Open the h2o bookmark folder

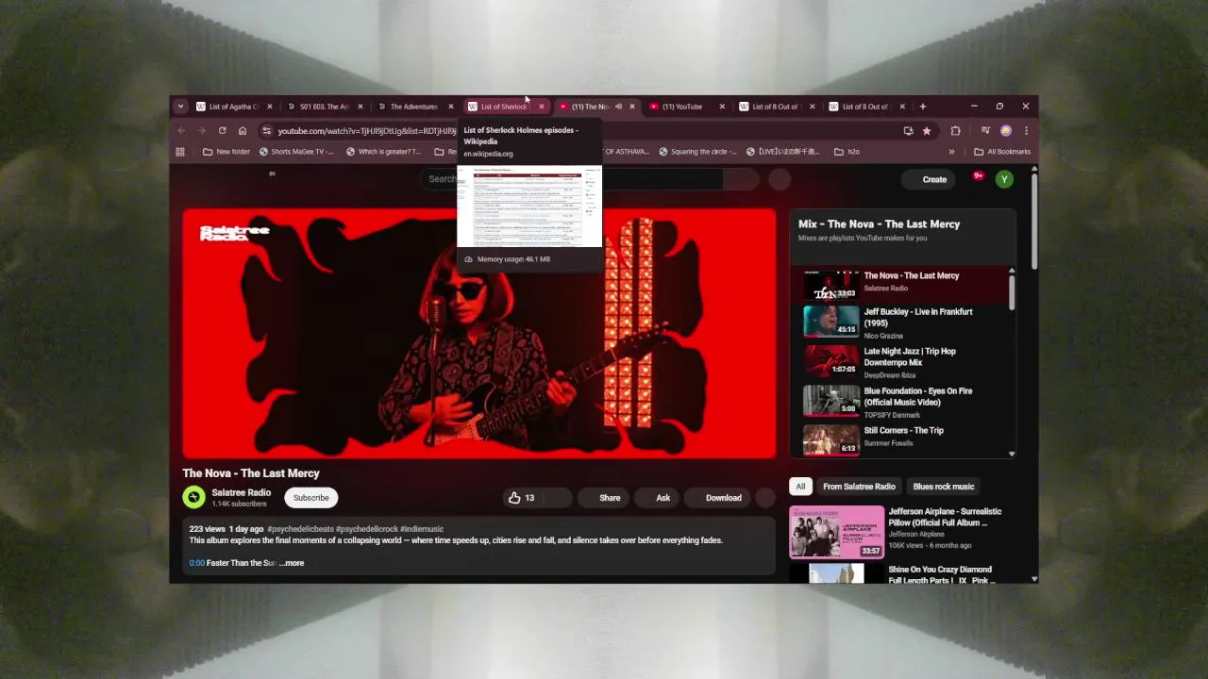coord(847,152)
